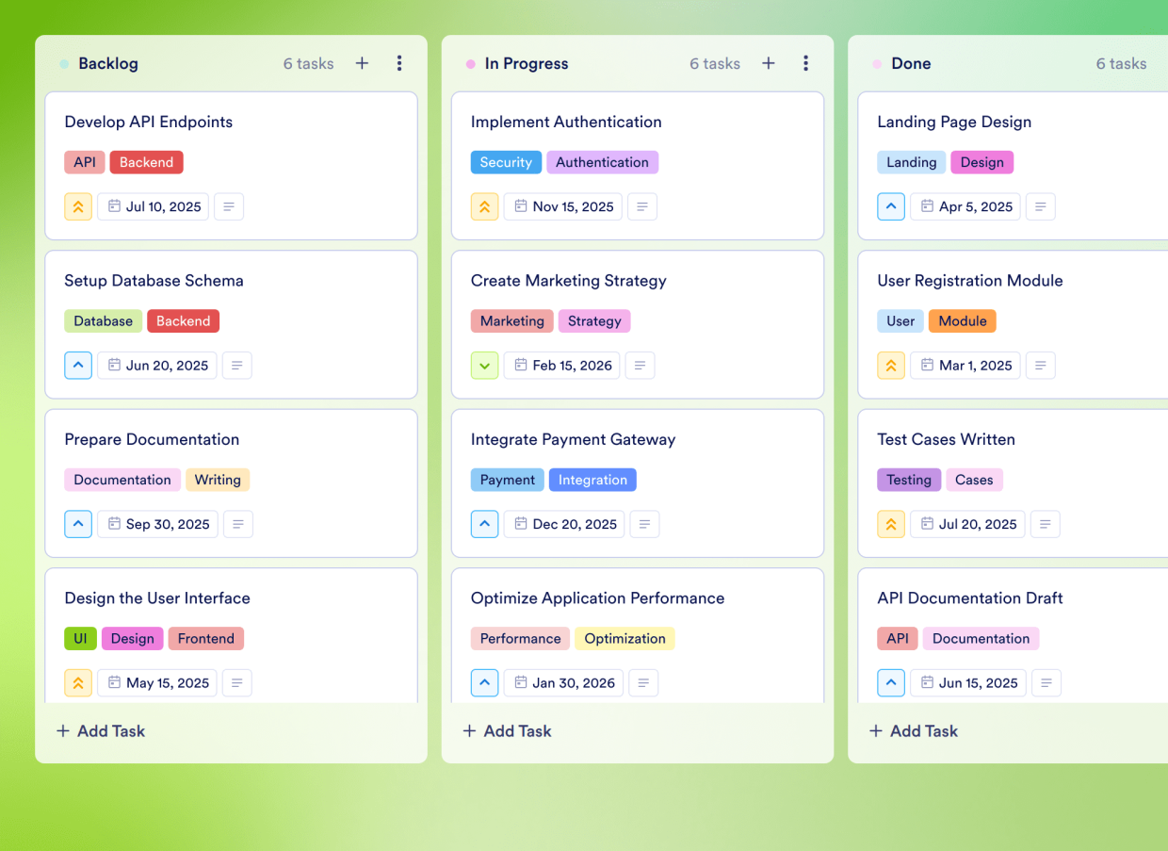Click the plus icon on the In Progress column

768,63
